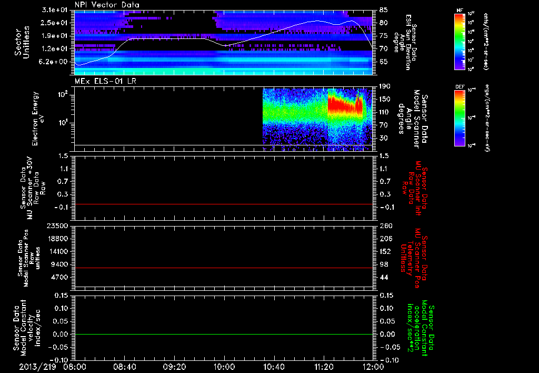
Task: Click the 260 telemetry tick label
Action: click(x=385, y=226)
